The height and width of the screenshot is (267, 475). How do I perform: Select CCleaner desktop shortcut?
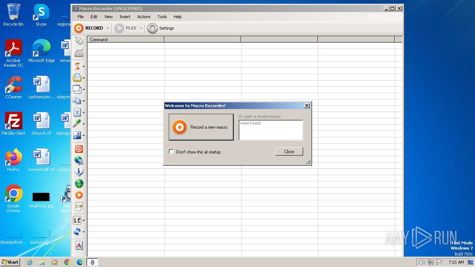click(x=13, y=88)
